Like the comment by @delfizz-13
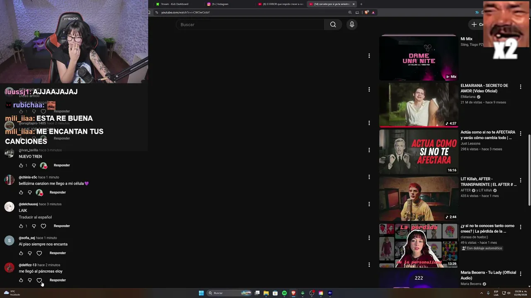Image resolution: width=531 pixels, height=298 pixels. point(21,280)
